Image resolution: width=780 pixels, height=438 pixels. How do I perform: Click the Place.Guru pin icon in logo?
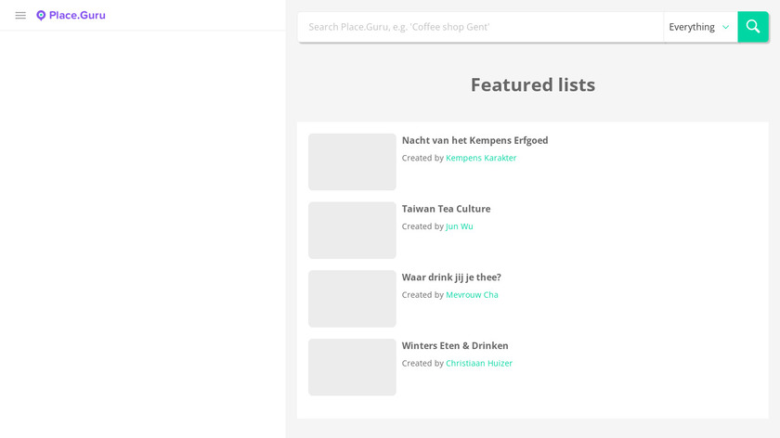click(41, 16)
